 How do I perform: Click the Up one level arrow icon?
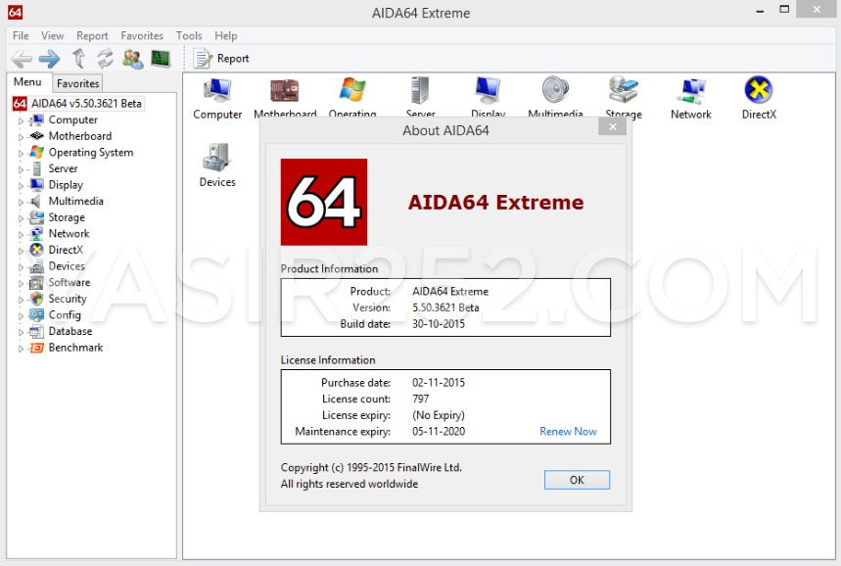pyautogui.click(x=79, y=58)
